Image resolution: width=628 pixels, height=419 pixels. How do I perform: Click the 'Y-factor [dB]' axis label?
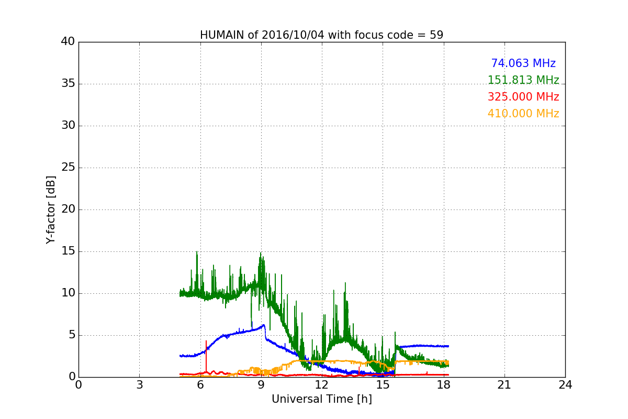coord(51,210)
